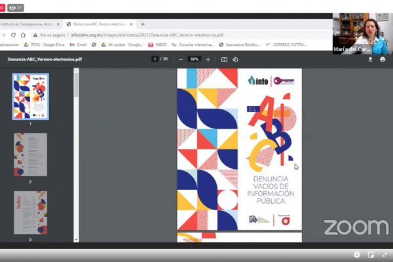This screenshot has width=393, height=262.
Task: Click the María del Car... video tile
Action: tap(363, 33)
